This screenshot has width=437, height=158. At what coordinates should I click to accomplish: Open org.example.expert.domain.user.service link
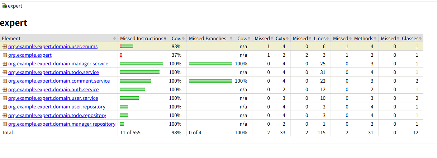coord(53,98)
